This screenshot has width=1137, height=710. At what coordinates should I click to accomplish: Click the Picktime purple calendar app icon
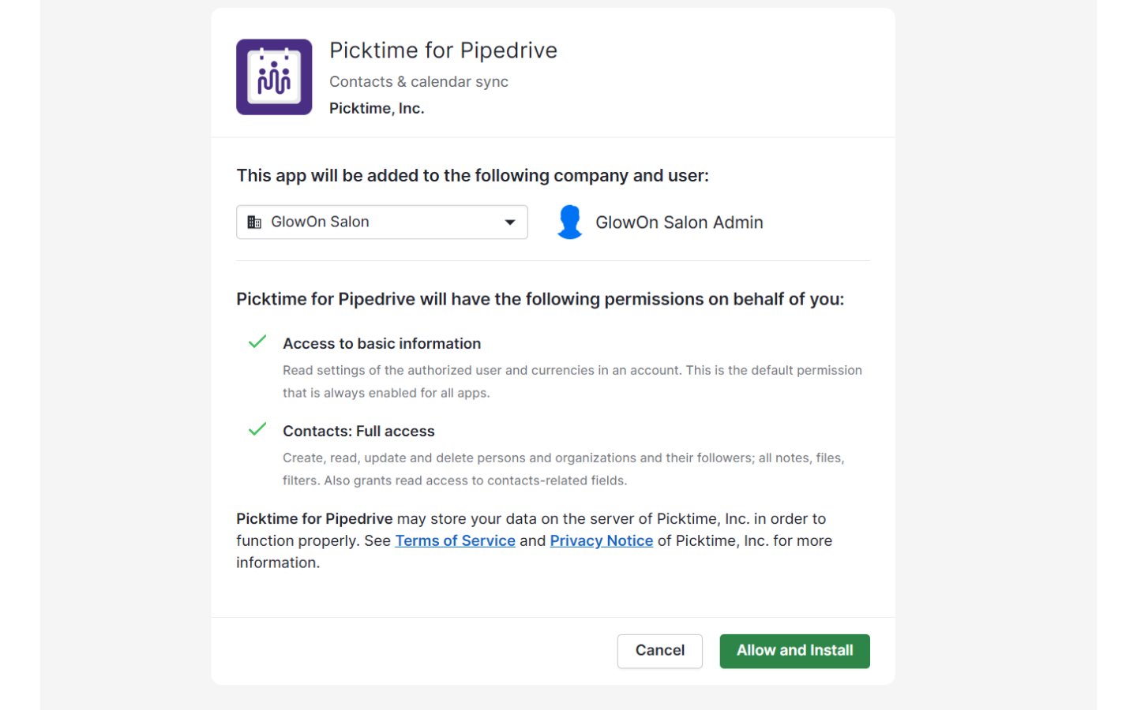[274, 77]
